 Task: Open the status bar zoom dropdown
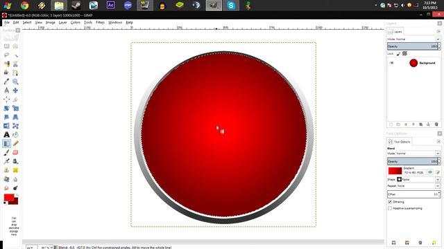point(46,248)
